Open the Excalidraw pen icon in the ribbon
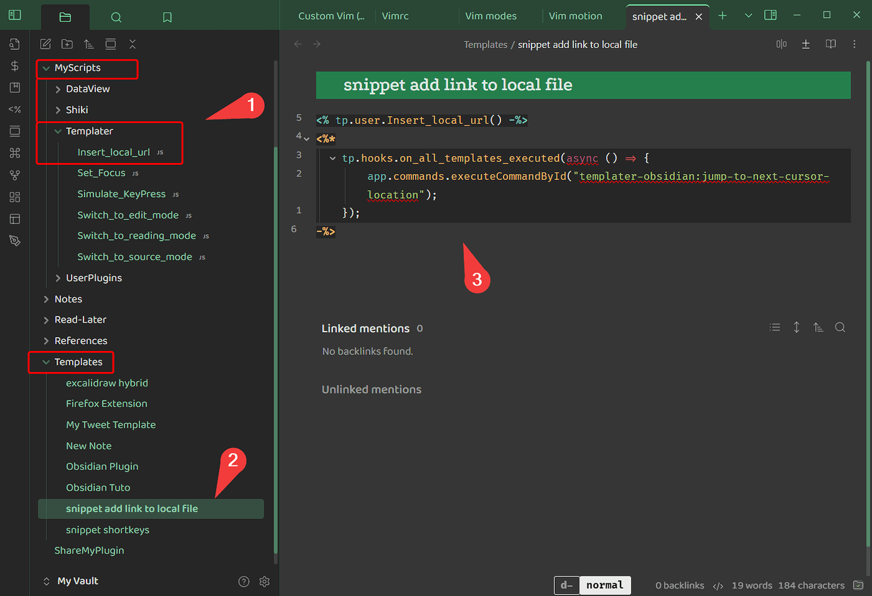 15,241
